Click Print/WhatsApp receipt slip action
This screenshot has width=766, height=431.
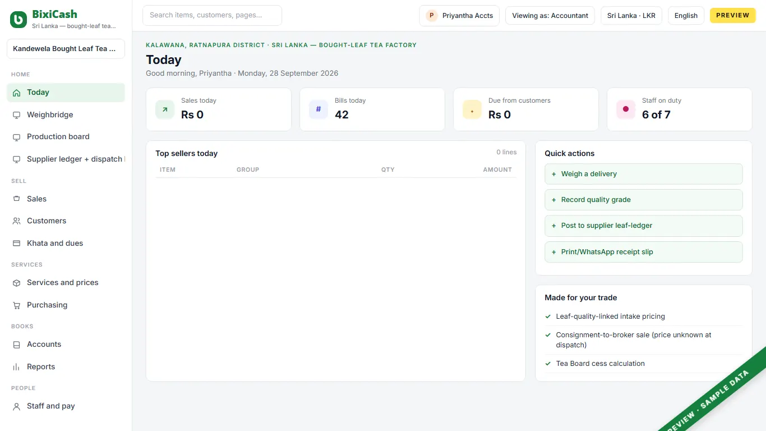click(644, 252)
